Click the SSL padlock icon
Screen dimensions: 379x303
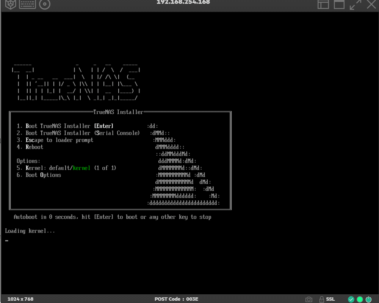click(x=321, y=299)
